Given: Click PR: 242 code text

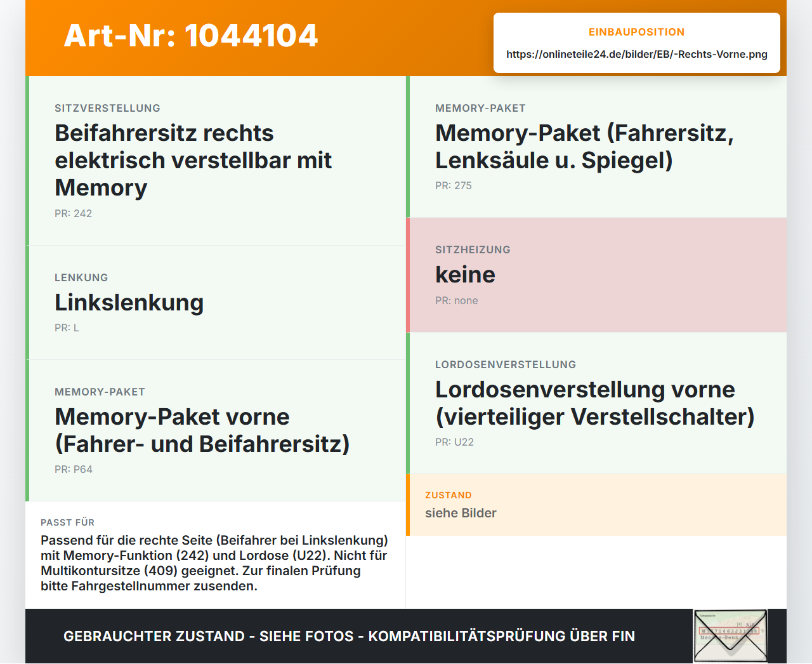Looking at the screenshot, I should coord(73,213).
